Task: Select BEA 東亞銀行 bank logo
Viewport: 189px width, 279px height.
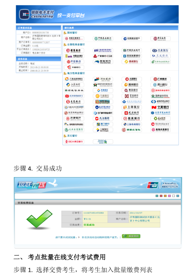Action: (74, 142)
